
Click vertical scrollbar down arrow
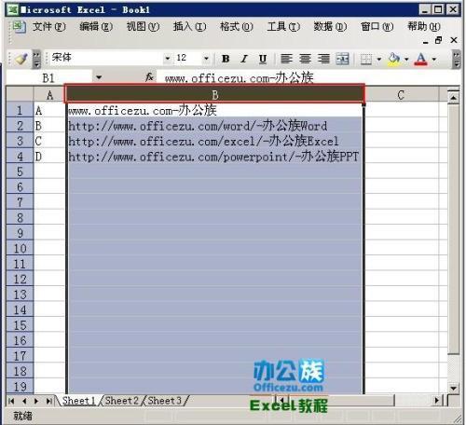(454, 388)
